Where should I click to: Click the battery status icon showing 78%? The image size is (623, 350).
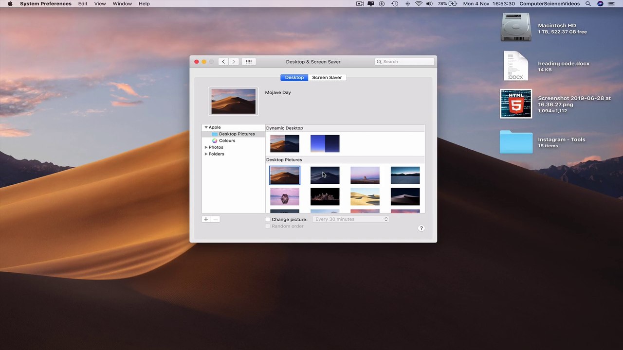tap(453, 3)
